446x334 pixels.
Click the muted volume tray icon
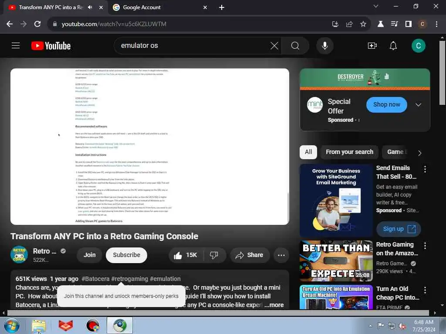[402, 326]
